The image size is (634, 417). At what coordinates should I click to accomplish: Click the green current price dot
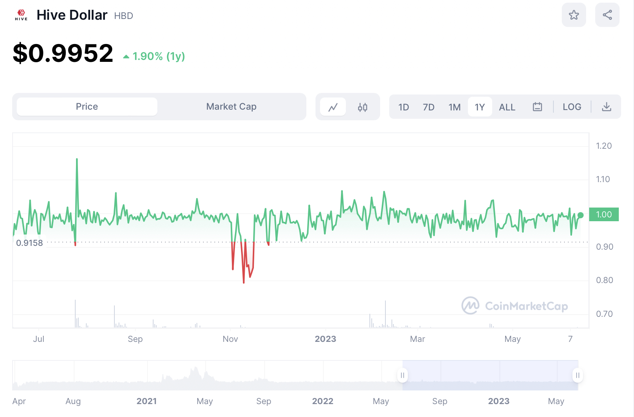coord(580,215)
